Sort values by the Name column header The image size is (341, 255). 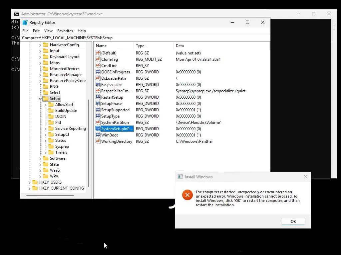tap(114, 46)
